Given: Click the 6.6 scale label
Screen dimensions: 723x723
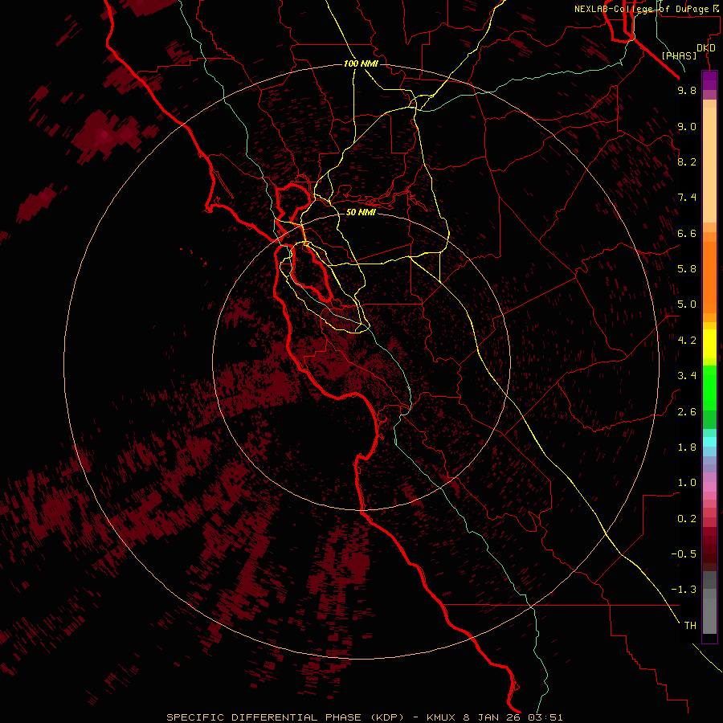Looking at the screenshot, I should [x=687, y=233].
